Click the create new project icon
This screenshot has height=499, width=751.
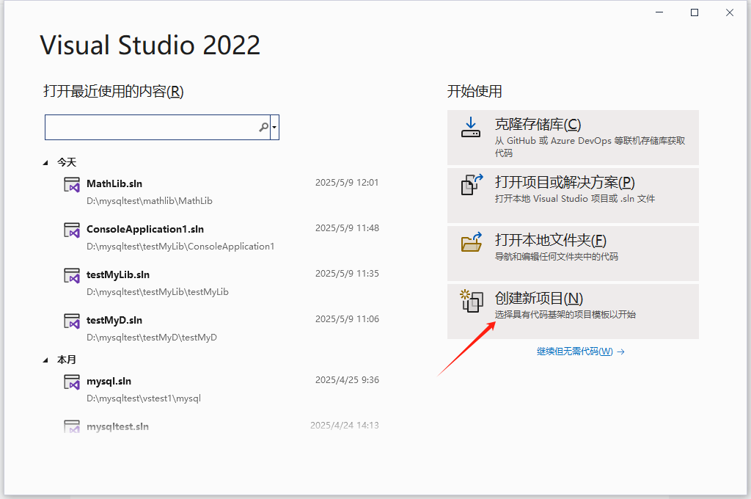click(x=470, y=300)
